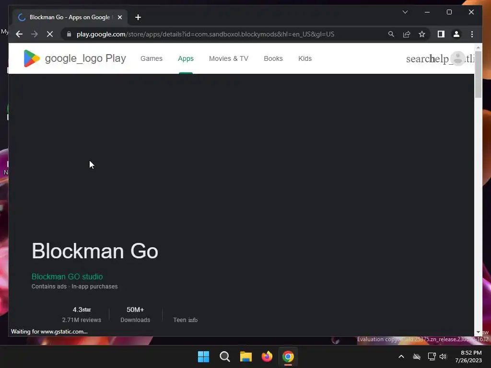The width and height of the screenshot is (491, 368).
Task: Open Chrome profile menu
Action: [x=456, y=34]
